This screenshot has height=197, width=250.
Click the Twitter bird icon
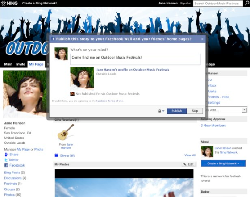[x=6, y=160]
